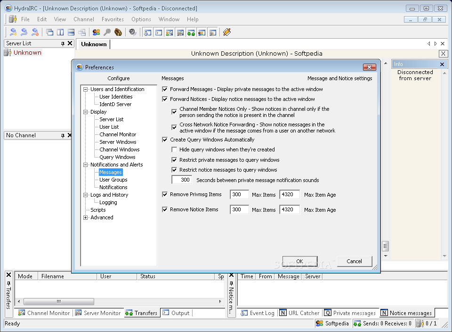
Task: Click the Sends/Receives status bar icon
Action: pyautogui.click(x=357, y=324)
